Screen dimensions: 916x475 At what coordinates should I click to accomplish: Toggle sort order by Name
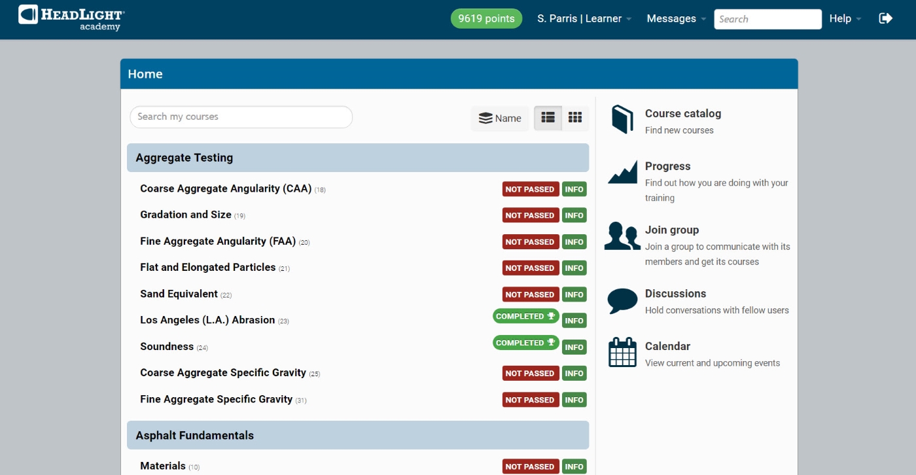coord(500,118)
